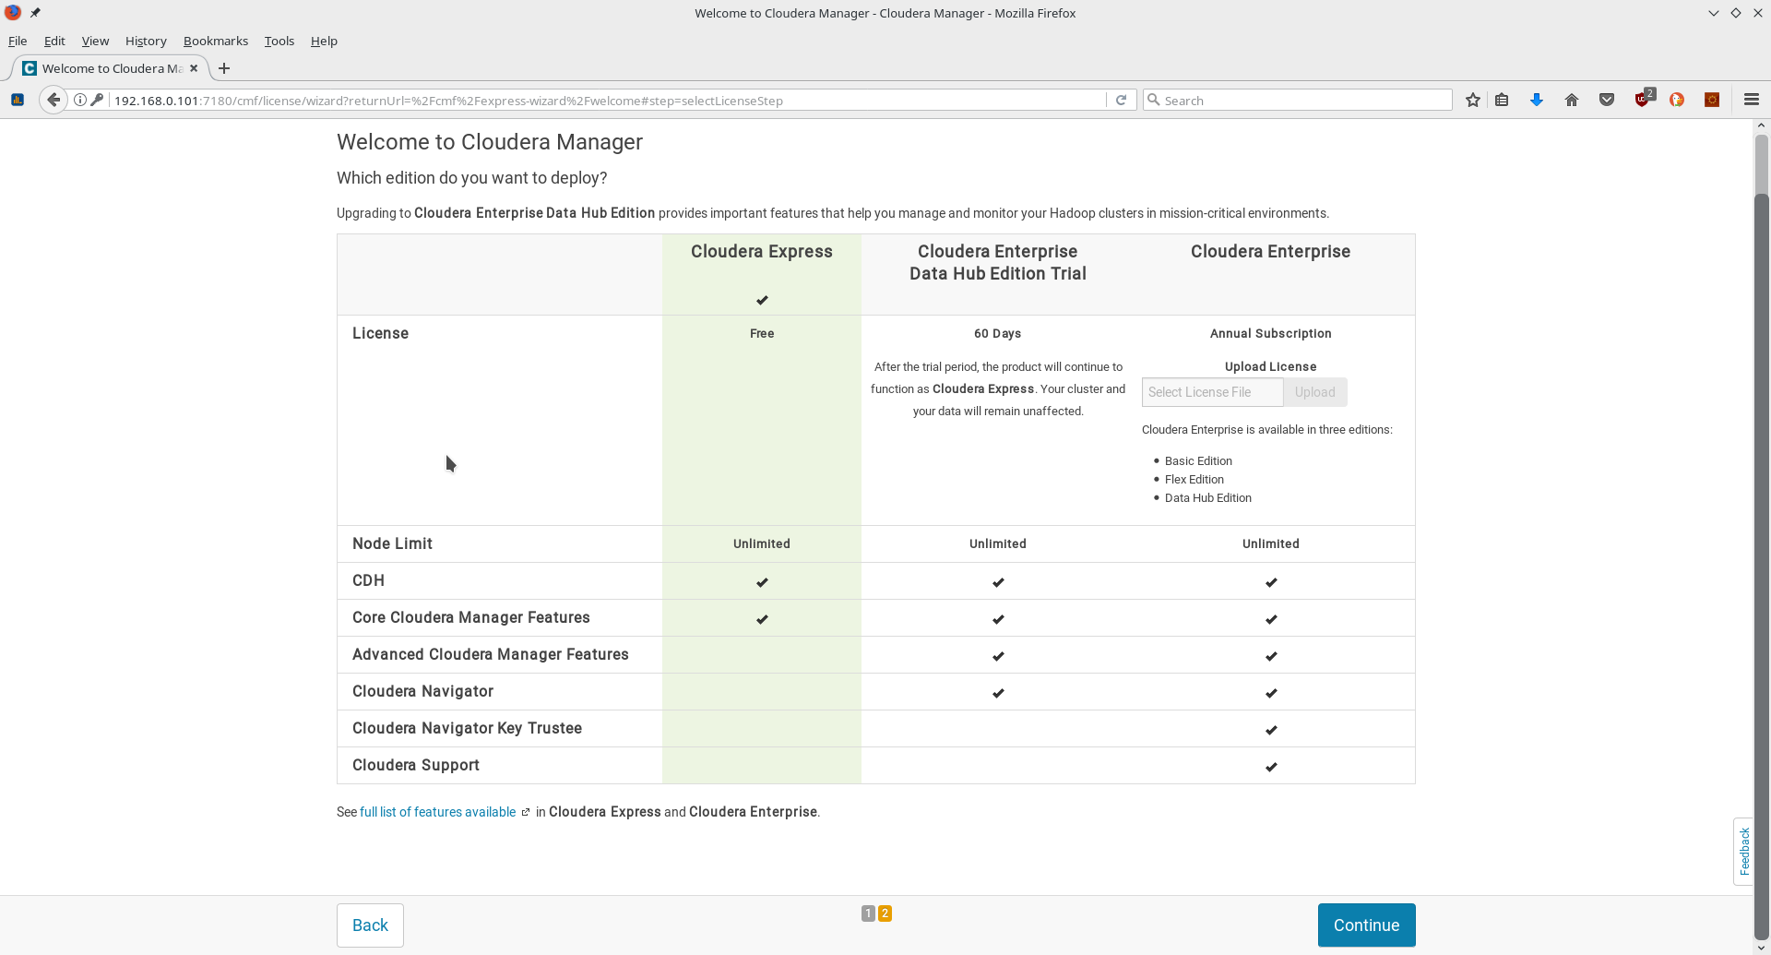Click wizard step 1 indicator
1771x955 pixels.
tap(868, 913)
